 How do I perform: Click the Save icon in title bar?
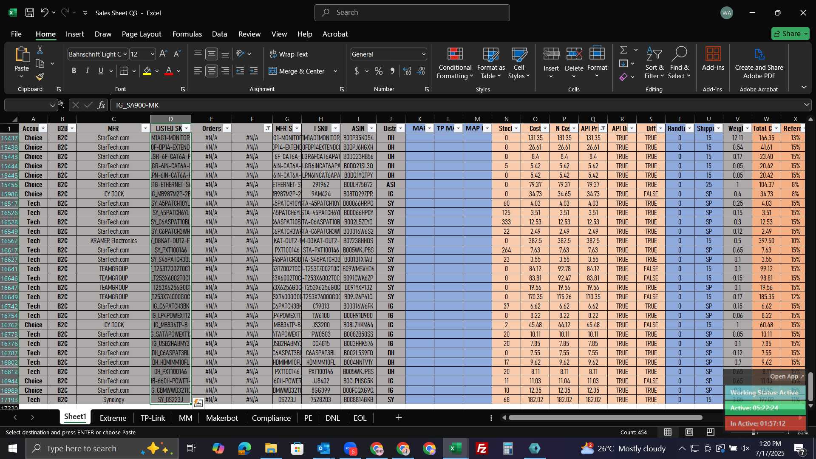tap(29, 13)
